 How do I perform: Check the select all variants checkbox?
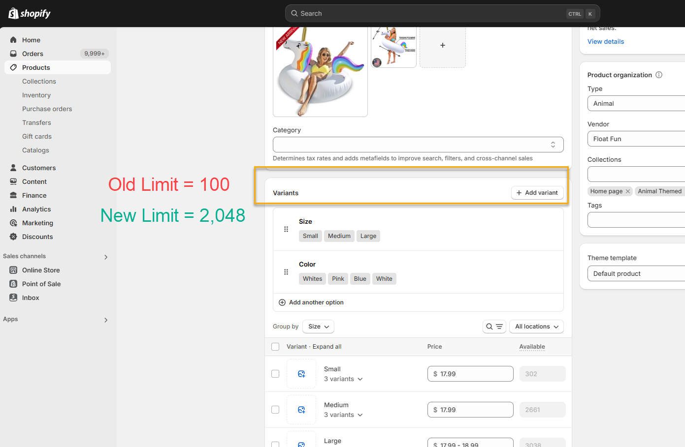coord(275,347)
